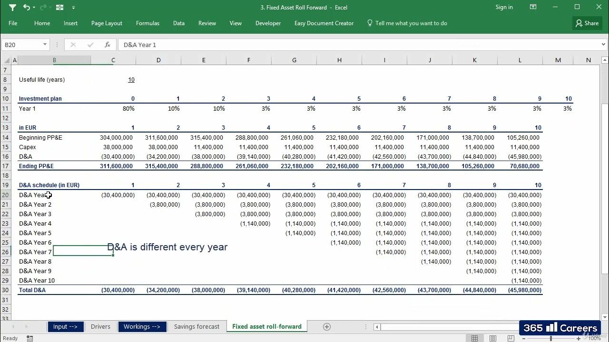The width and height of the screenshot is (609, 342).
Task: Select column L header
Action: tap(520, 60)
